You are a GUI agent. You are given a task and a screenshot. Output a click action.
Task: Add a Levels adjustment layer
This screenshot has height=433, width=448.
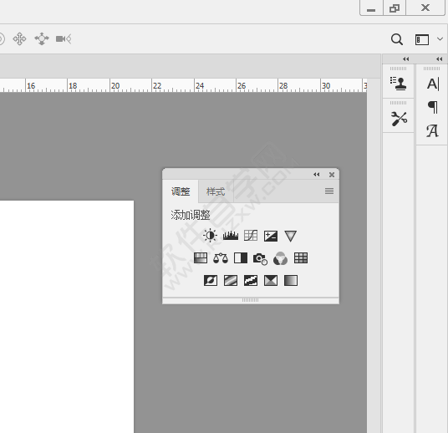(x=231, y=236)
